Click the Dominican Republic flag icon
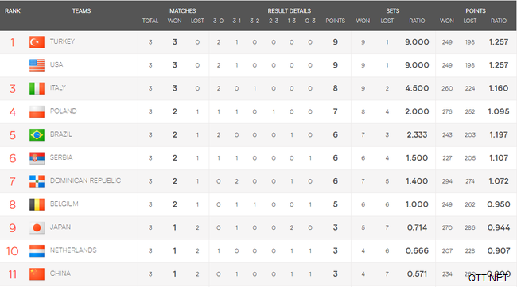This screenshot has height=287, width=517. tap(37, 181)
